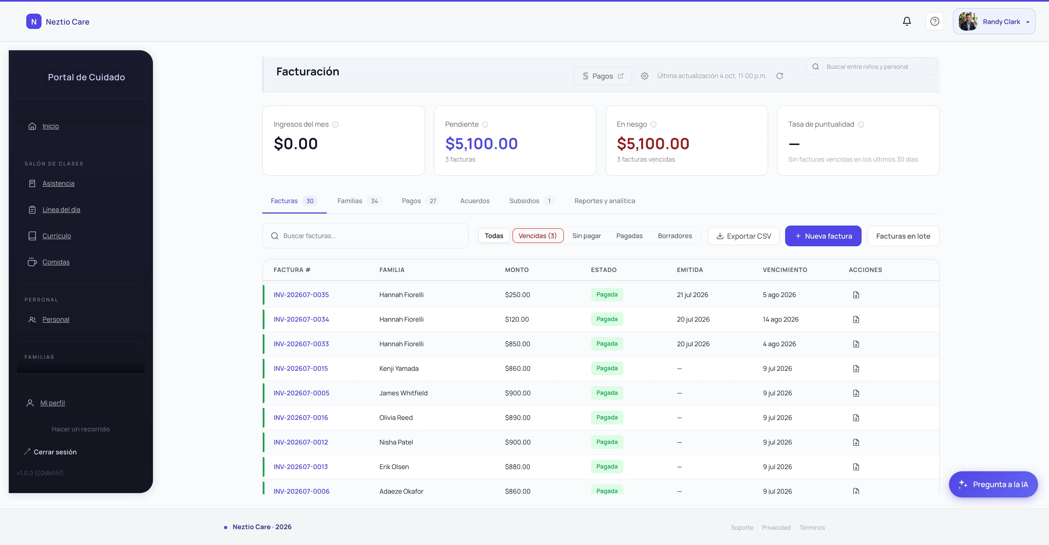This screenshot has height=545, width=1049.
Task: Open the notifications bell
Action: 906,21
